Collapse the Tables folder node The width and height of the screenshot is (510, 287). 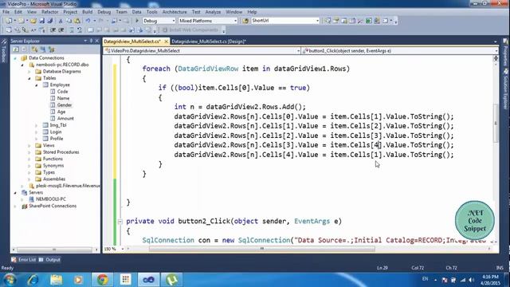point(29,78)
